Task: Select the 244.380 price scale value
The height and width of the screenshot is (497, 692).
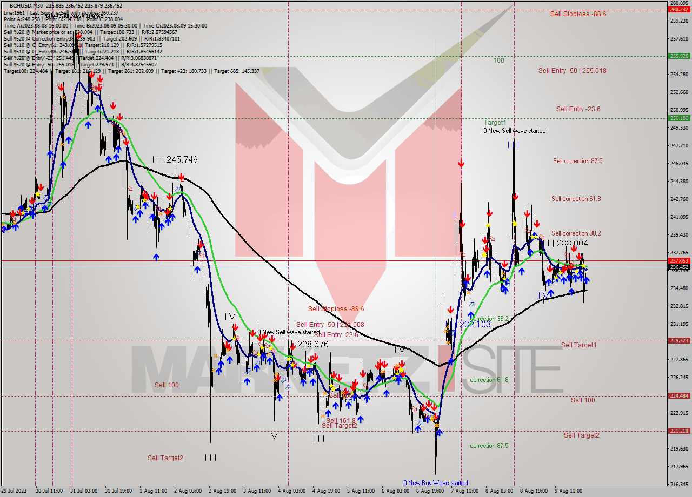Action: click(x=678, y=181)
